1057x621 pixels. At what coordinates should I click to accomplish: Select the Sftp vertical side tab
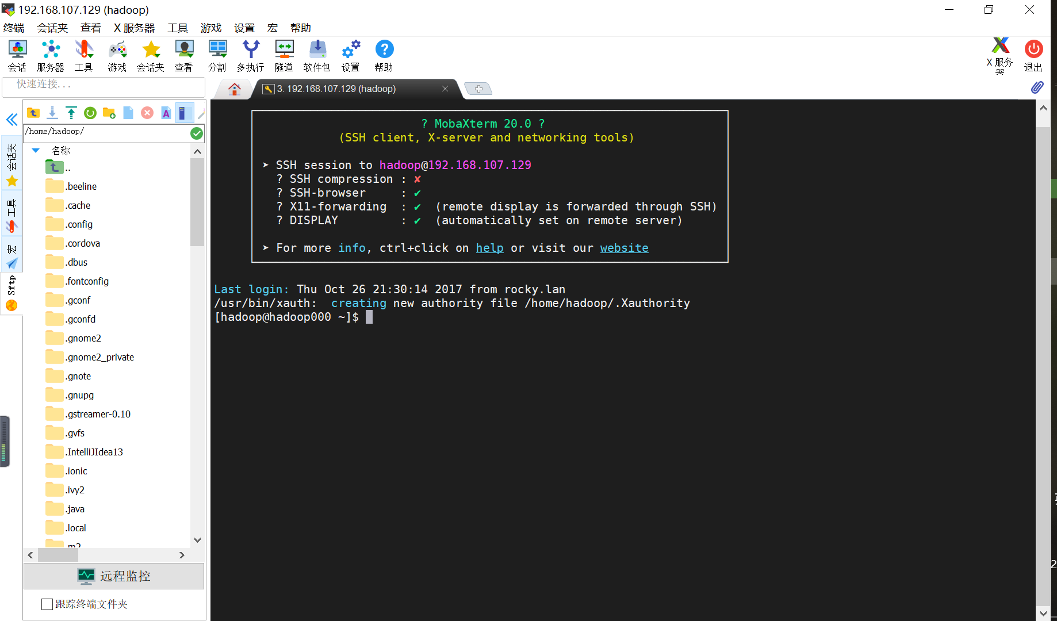[12, 292]
